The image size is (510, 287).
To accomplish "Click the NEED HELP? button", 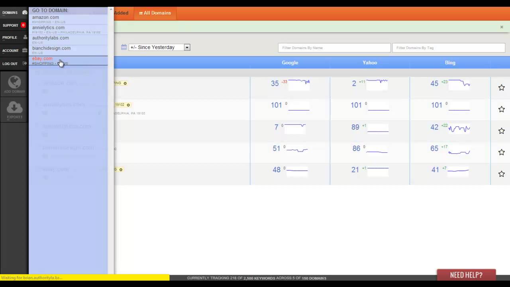I will tap(466, 275).
